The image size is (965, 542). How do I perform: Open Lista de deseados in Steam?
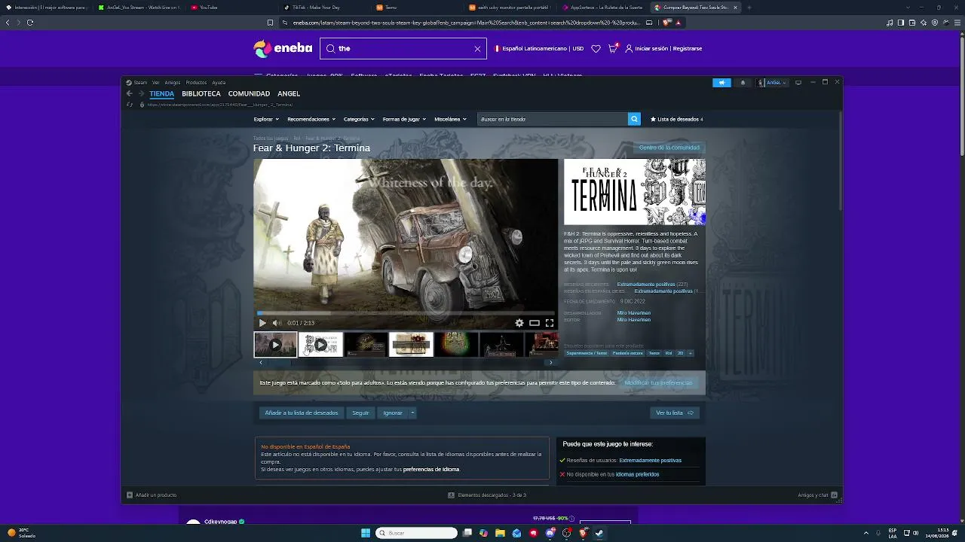[x=677, y=119]
